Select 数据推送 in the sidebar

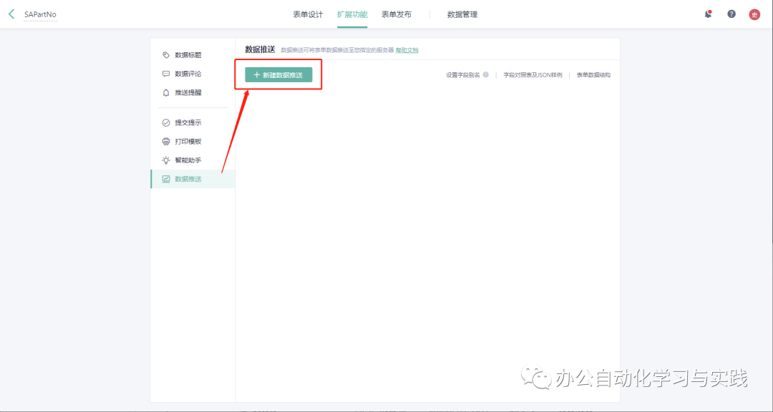[x=193, y=179]
